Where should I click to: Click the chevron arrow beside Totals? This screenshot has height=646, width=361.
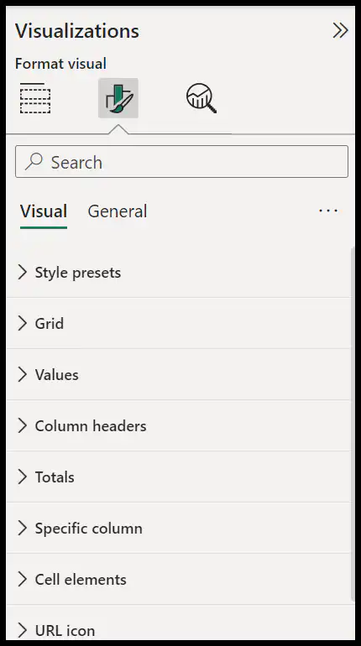tap(23, 477)
